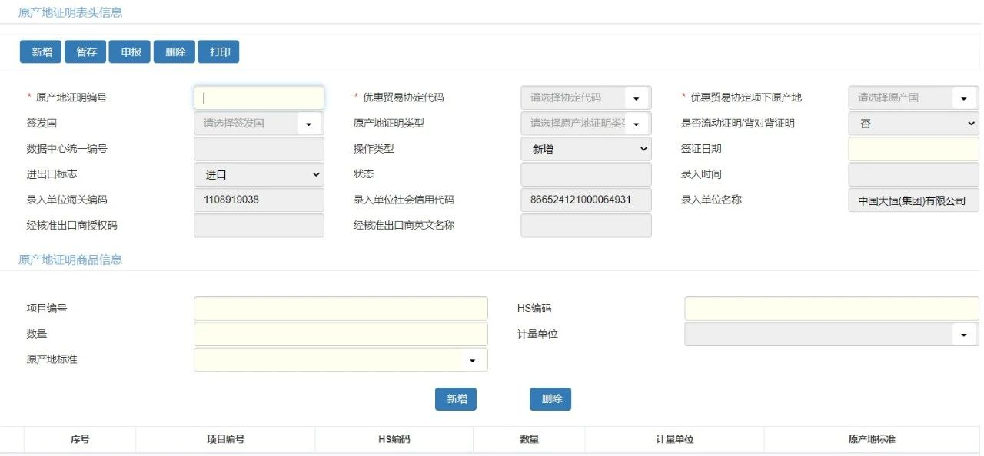Open the 进出口标志 select showing 进口
The height and width of the screenshot is (456, 984).
[259, 174]
